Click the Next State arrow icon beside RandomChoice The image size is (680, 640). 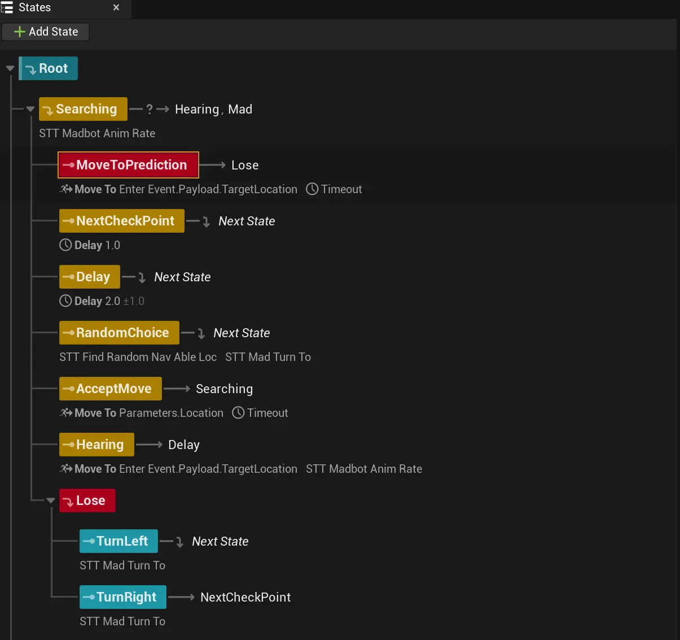201,333
